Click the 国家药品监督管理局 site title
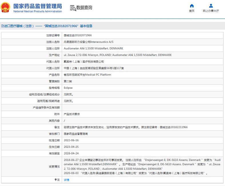Viewport: 225px width, 186px height. coord(37,6)
